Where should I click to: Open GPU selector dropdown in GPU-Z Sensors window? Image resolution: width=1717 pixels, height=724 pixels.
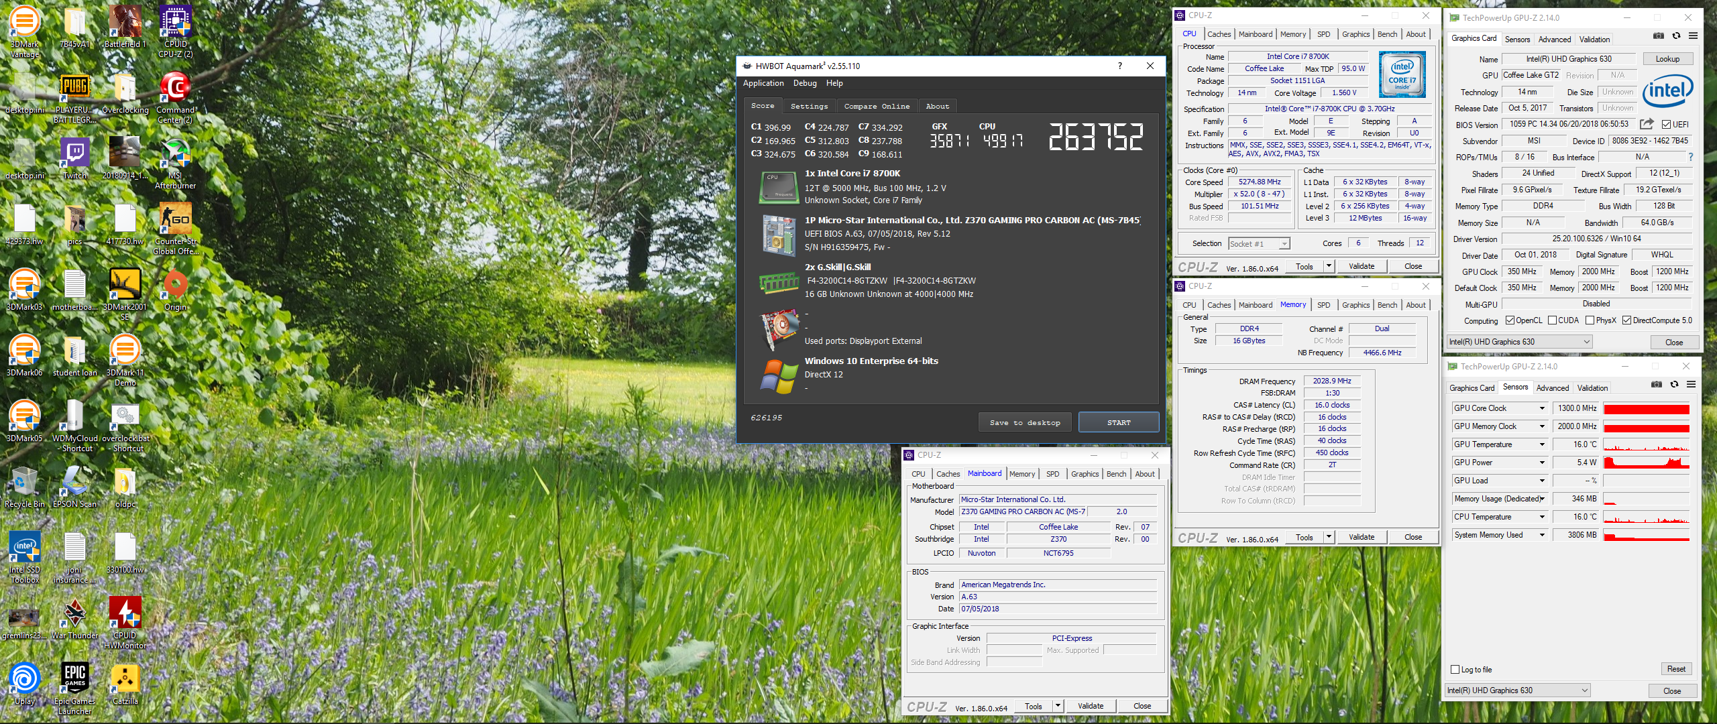click(1517, 690)
